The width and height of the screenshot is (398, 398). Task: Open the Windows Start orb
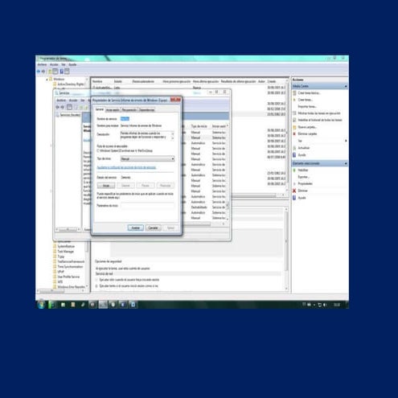pyautogui.click(x=41, y=305)
